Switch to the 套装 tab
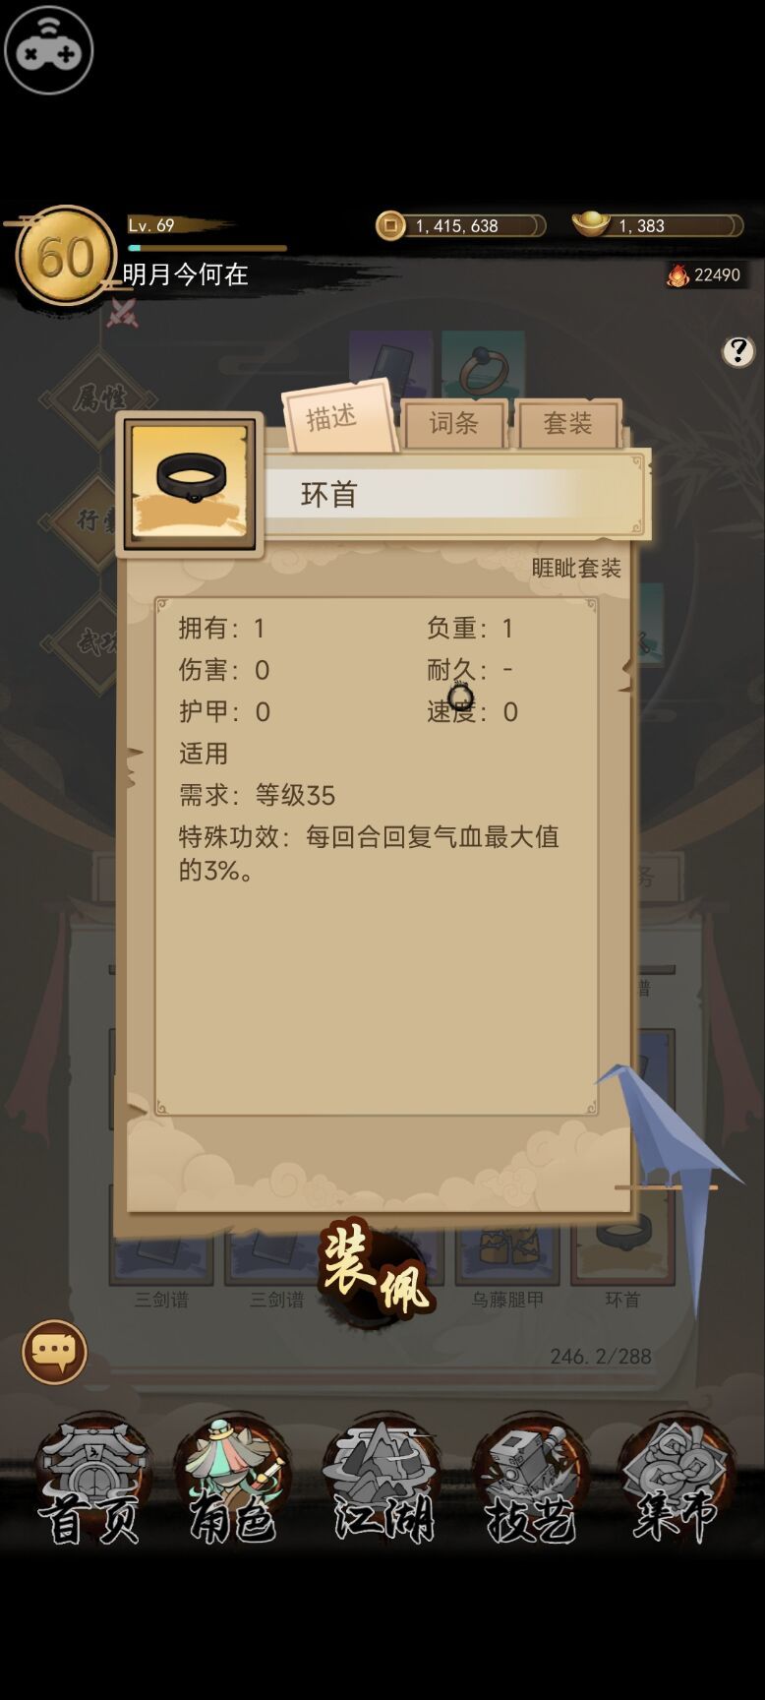This screenshot has height=1700, width=765. 568,423
